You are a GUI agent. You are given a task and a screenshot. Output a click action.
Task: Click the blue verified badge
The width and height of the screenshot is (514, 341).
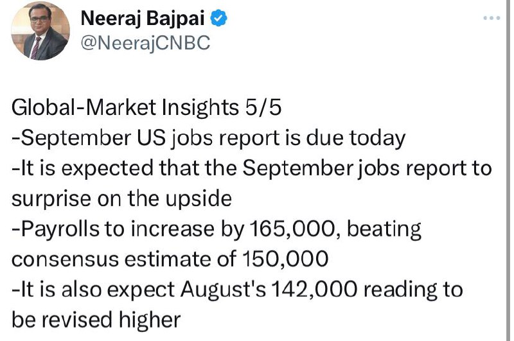pyautogui.click(x=218, y=18)
